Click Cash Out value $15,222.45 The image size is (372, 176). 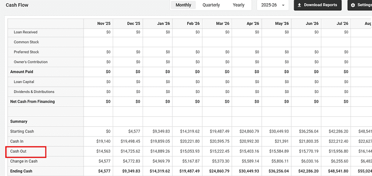pos(220,151)
